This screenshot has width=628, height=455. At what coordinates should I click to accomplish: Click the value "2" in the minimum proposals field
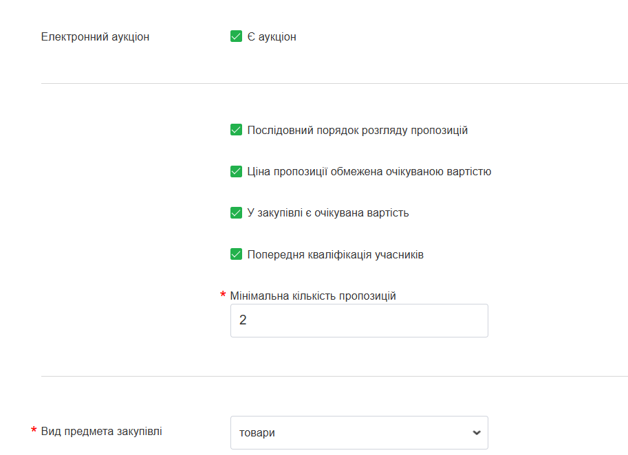(x=243, y=321)
